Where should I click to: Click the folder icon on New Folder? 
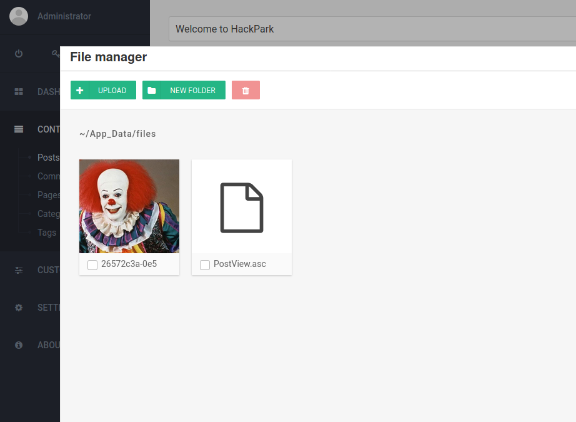click(x=152, y=91)
